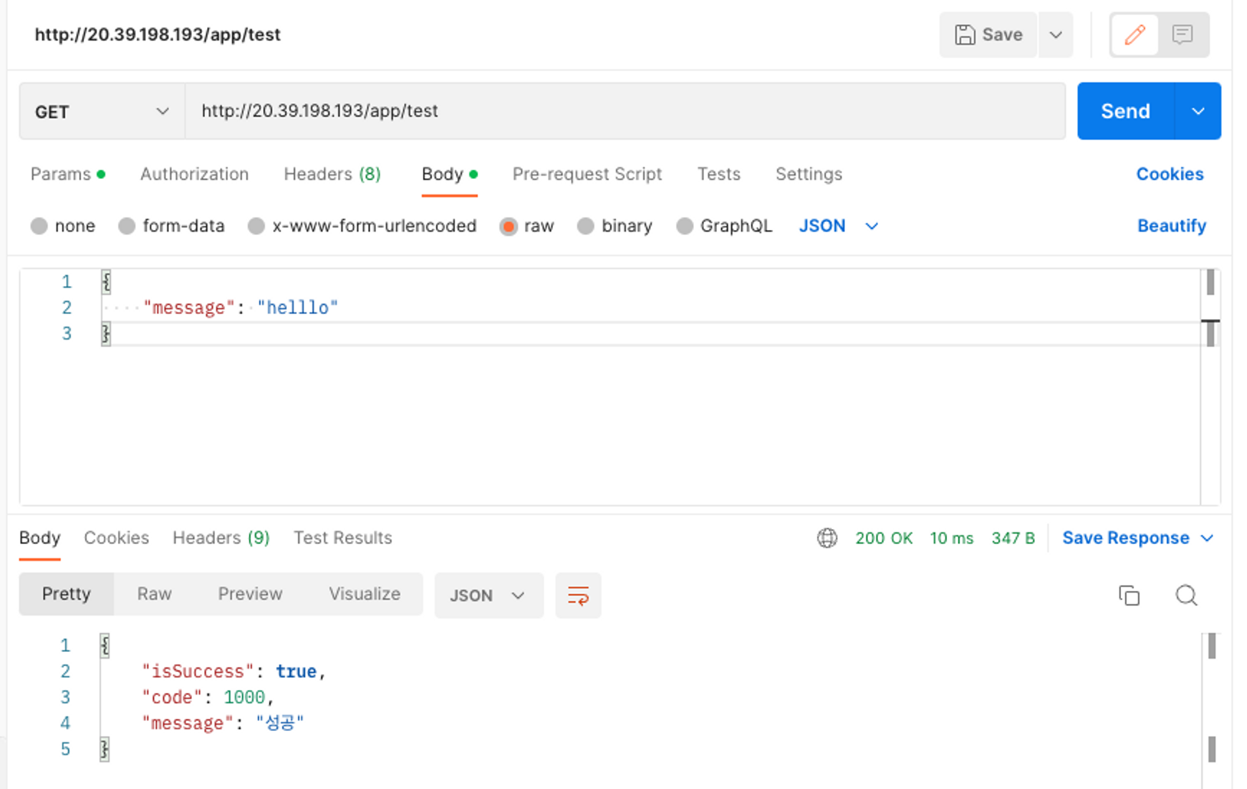The image size is (1247, 789).
Task: Toggle response line wrap icon
Action: [x=578, y=596]
